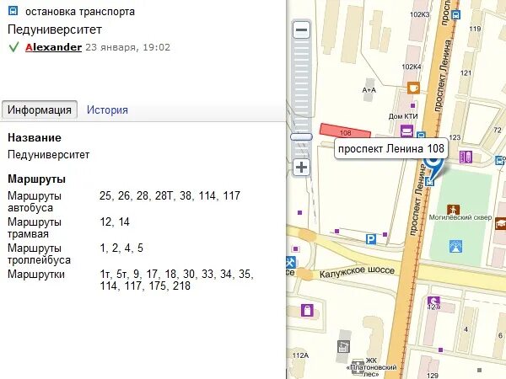This screenshot has width=506, height=379.
Task: Click gray office building icon near 112А
Action: pyautogui.click(x=343, y=347)
